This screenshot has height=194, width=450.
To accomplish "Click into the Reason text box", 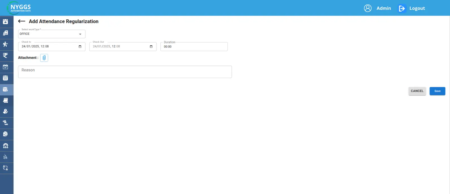I will click(125, 72).
